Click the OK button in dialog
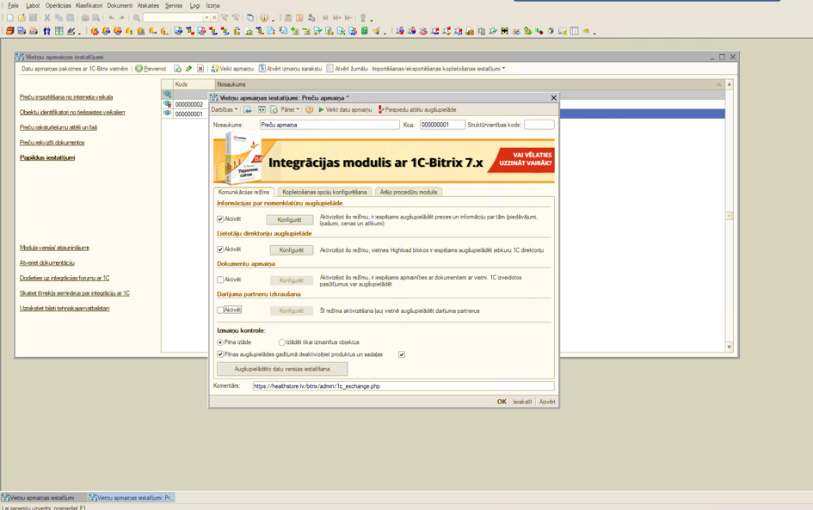The image size is (813, 510). coord(502,402)
